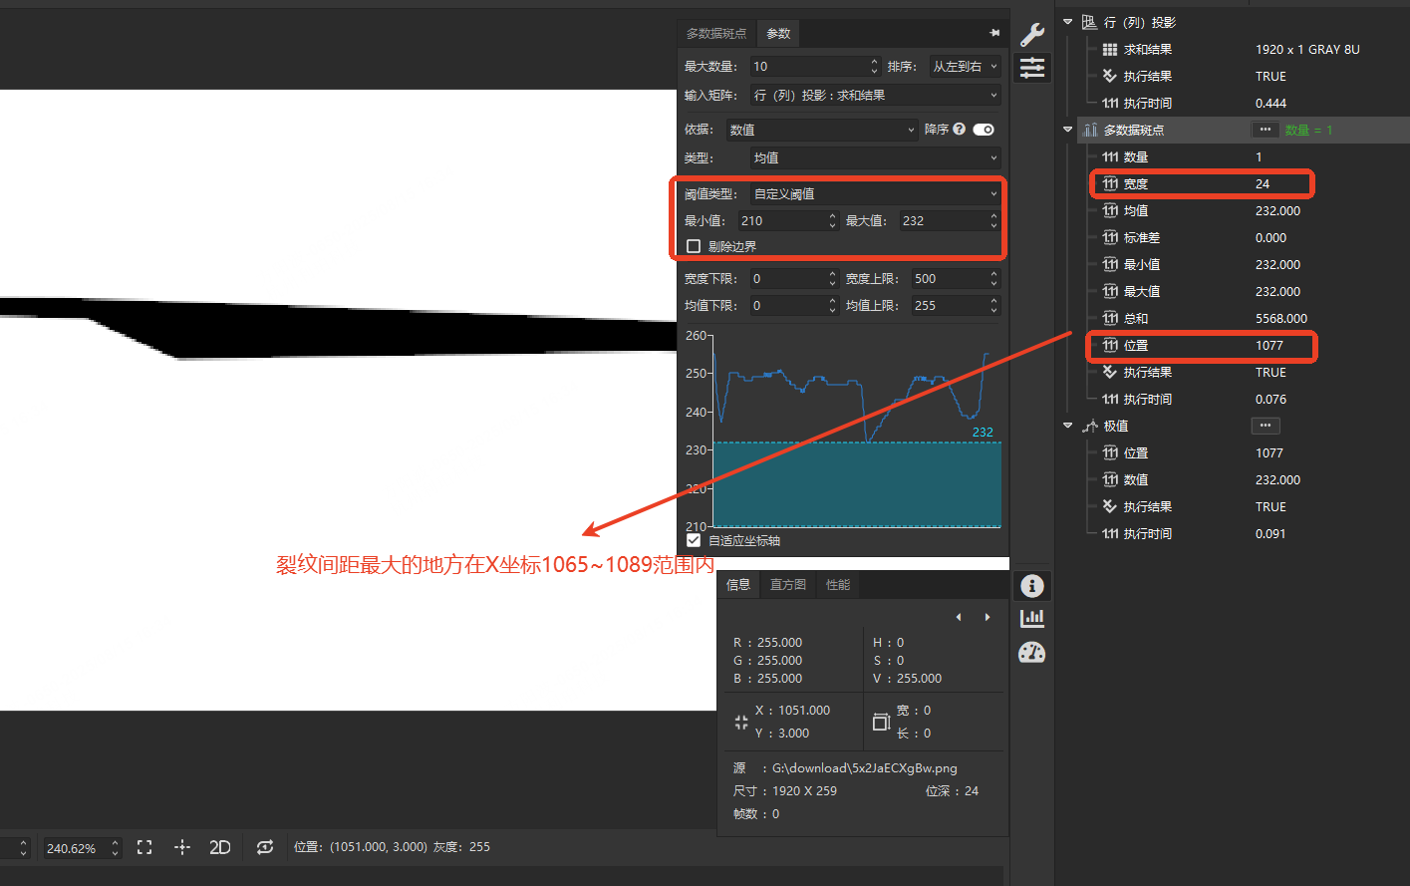
Task: Click the wrench settings icon
Action: tap(1032, 34)
